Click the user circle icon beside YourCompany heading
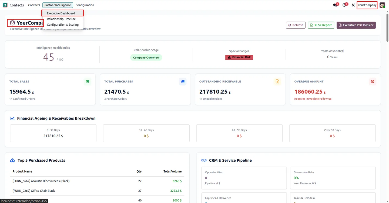The width and height of the screenshot is (389, 203). pyautogui.click(x=12, y=23)
